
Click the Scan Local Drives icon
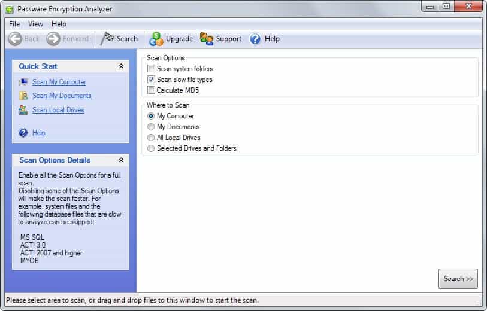pos(23,110)
